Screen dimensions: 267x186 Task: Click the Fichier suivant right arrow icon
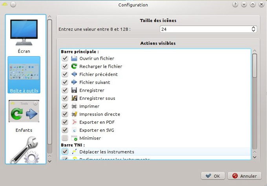click(75, 82)
